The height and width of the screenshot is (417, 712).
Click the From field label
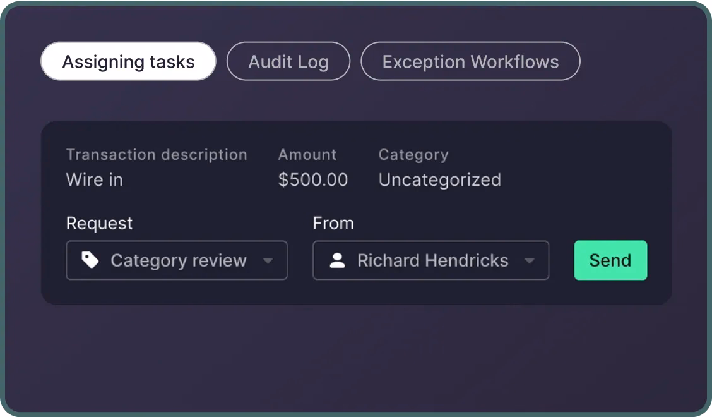333,223
